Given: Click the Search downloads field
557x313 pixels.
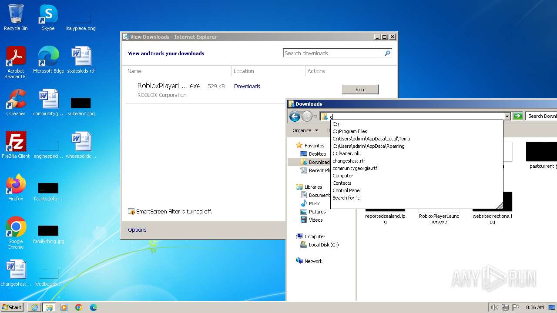Looking at the screenshot, I should click(333, 53).
